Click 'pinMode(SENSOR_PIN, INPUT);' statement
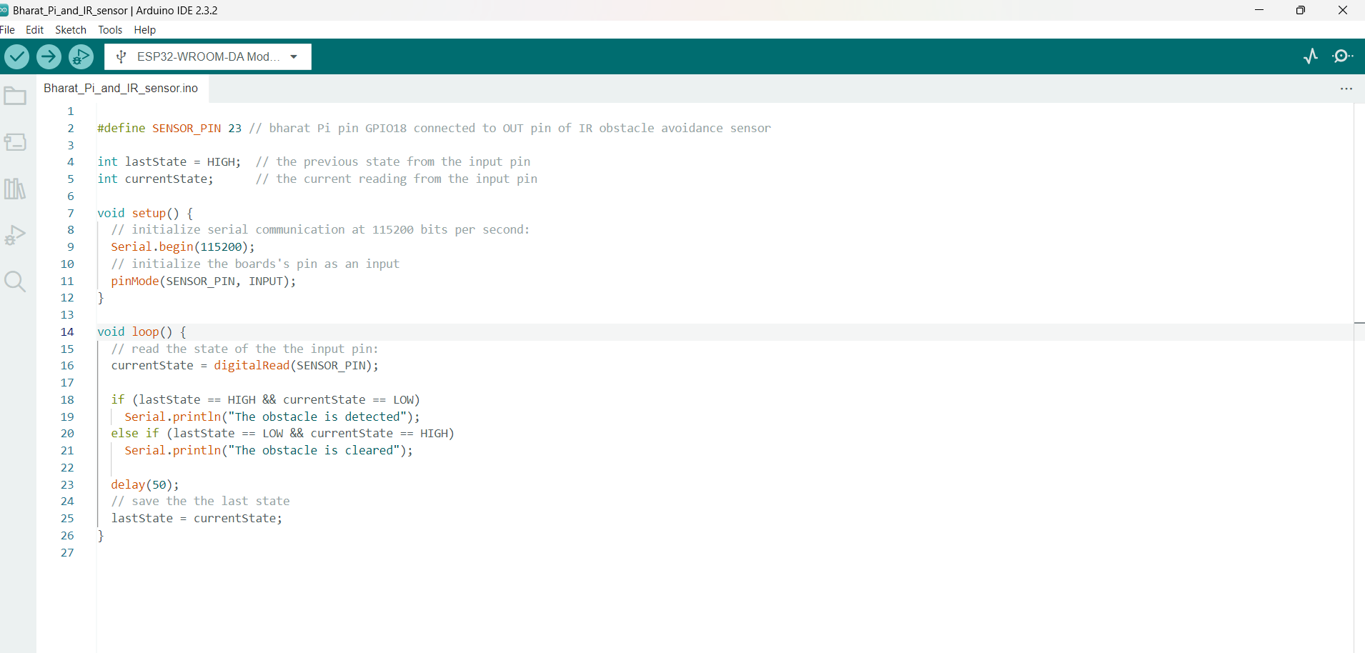 (204, 281)
